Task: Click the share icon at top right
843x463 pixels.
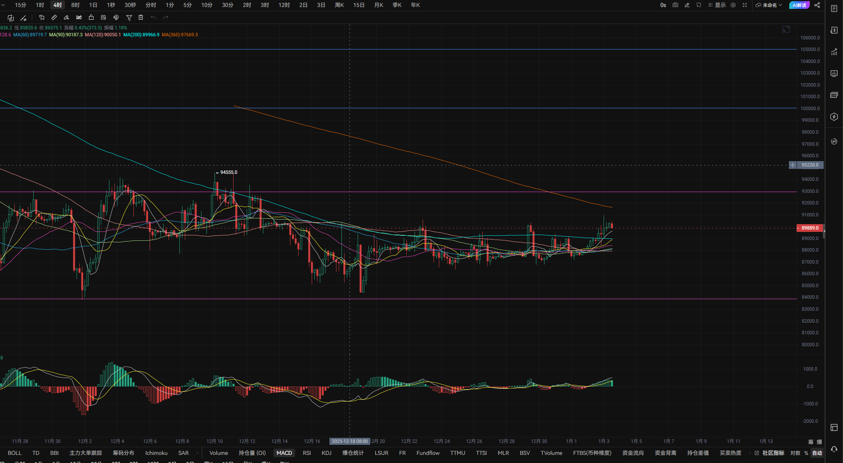Action: [817, 5]
